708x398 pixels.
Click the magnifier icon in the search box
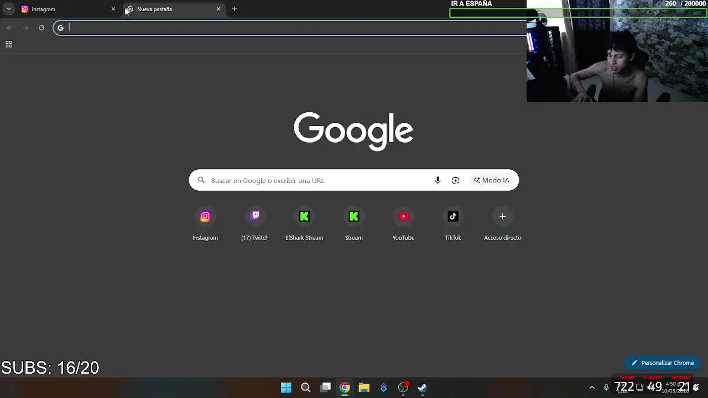tap(201, 180)
